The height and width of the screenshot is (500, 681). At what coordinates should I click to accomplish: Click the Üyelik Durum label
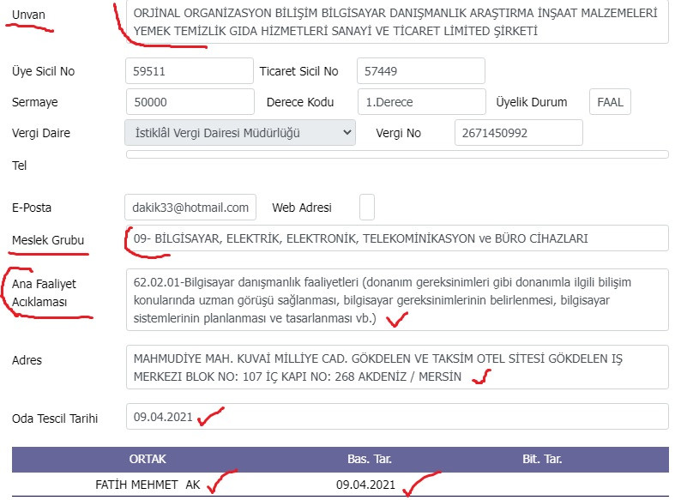point(532,102)
